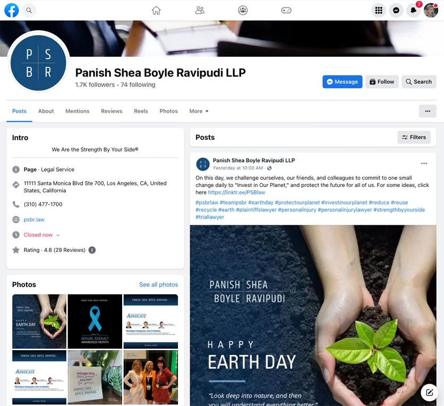This screenshot has width=444, height=406.
Task: Click the #investinourplanet hashtag
Action: pyautogui.click(x=344, y=202)
